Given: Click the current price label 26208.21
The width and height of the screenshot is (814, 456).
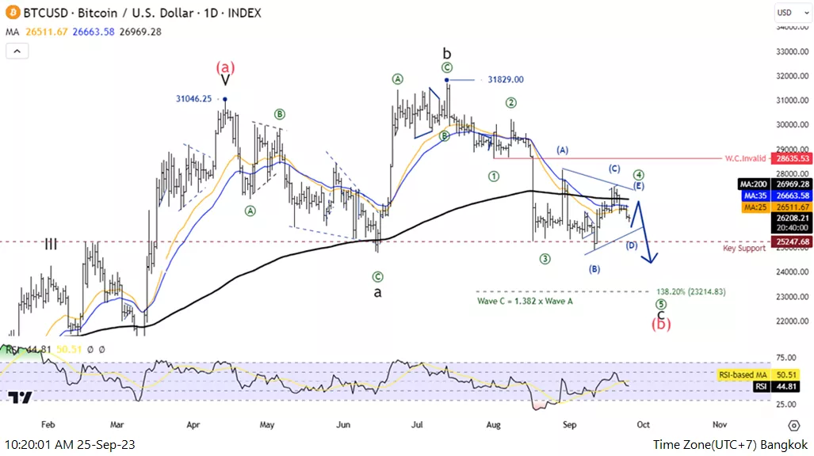Looking at the screenshot, I should 792,218.
